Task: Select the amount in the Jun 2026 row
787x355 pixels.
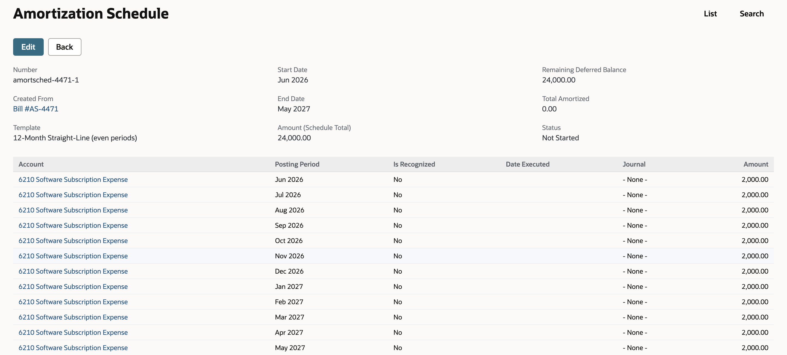Action: (754, 179)
